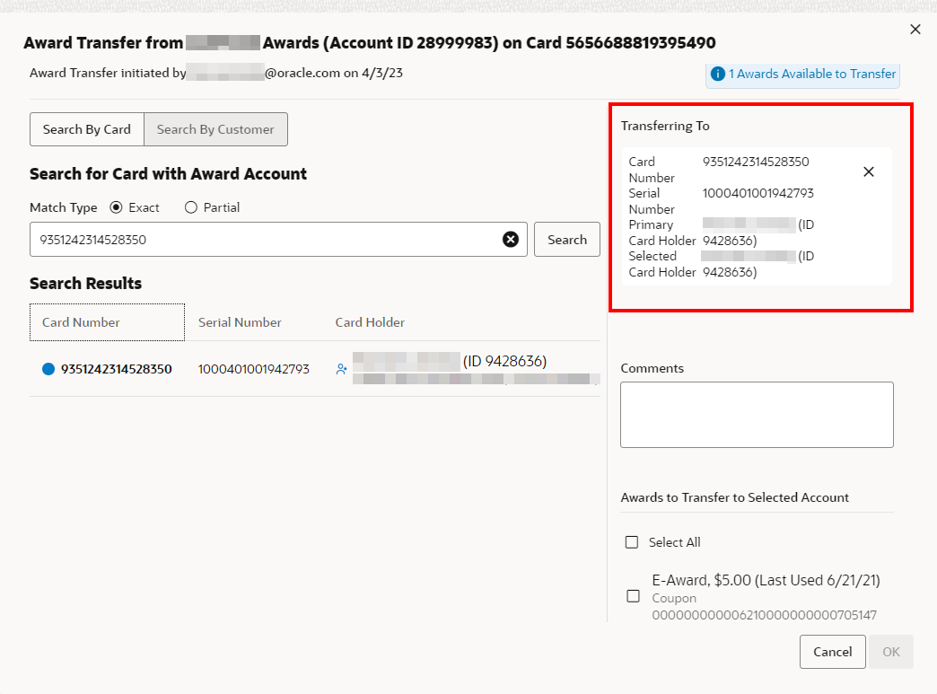937x694 pixels.
Task: Open the 1 Awards Available to Transfer link
Action: (x=811, y=74)
